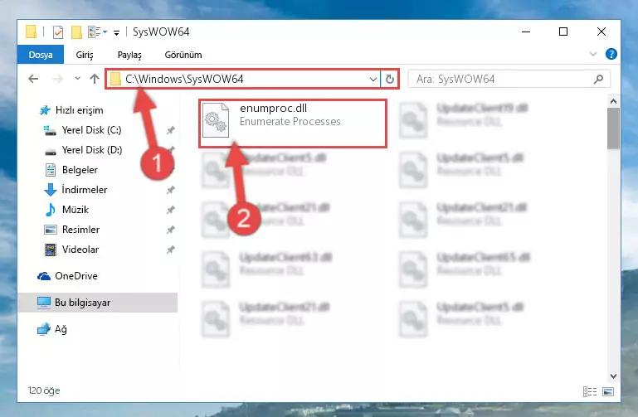
Task: Open the Dosya ribbon tab
Action: coord(41,55)
